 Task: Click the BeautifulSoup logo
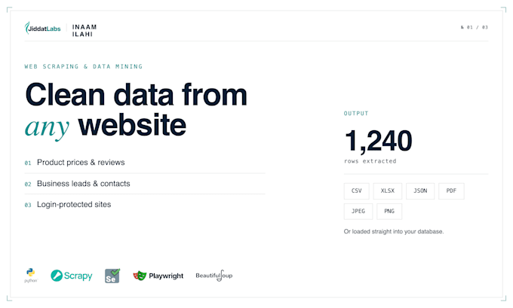(x=214, y=276)
